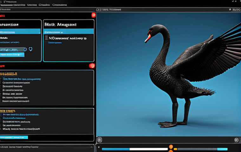This screenshot has width=241, height=152.
Task: Select the first blue italic row under lower orange heading
Action: (21, 115)
